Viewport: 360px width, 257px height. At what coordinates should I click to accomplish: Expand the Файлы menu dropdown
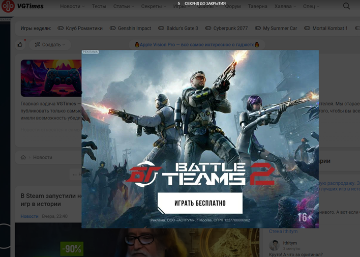point(207,7)
